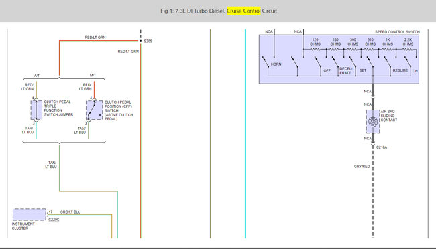Click the C218A connector label

pos(382,147)
